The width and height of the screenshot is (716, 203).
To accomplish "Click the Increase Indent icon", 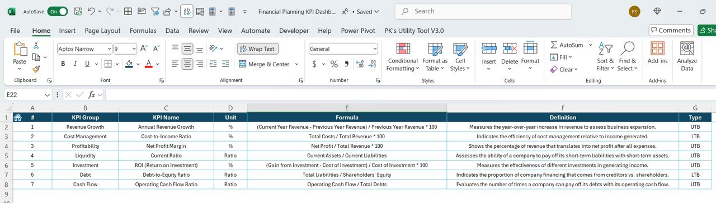I will click(226, 64).
